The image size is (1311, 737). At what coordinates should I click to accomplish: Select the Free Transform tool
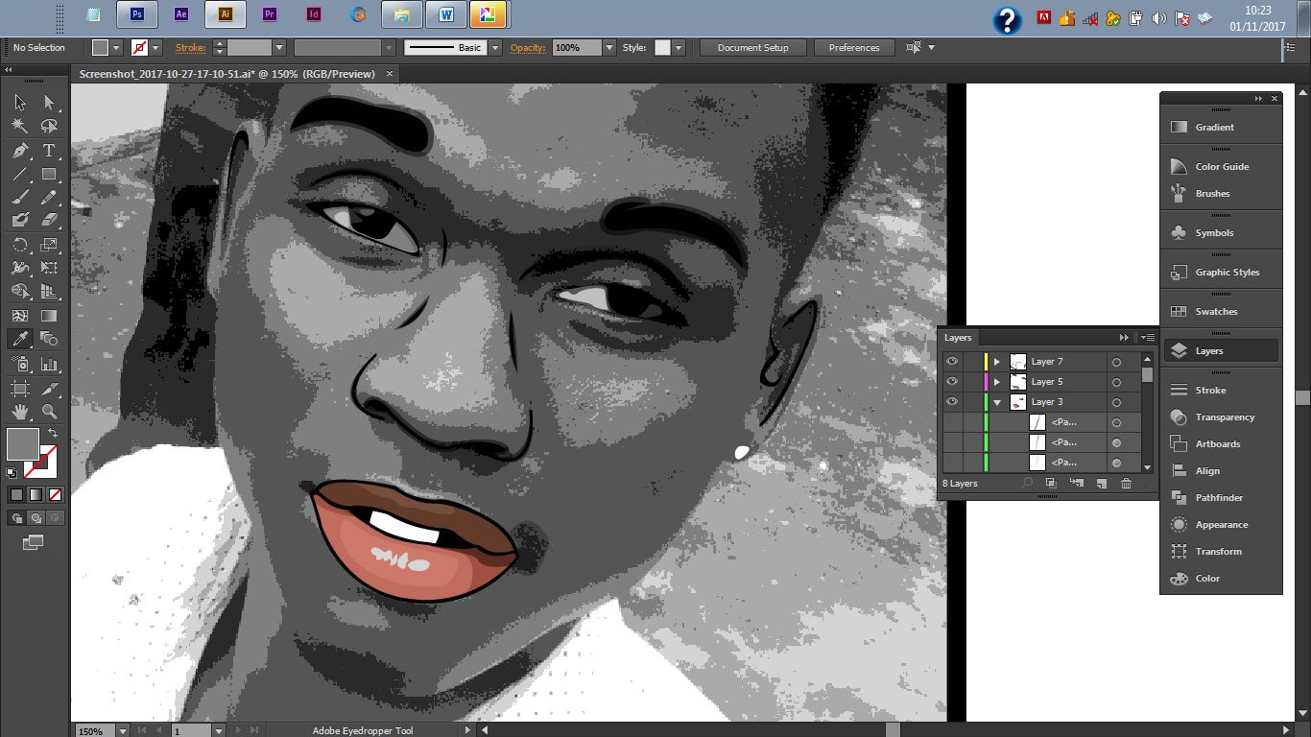(49, 268)
